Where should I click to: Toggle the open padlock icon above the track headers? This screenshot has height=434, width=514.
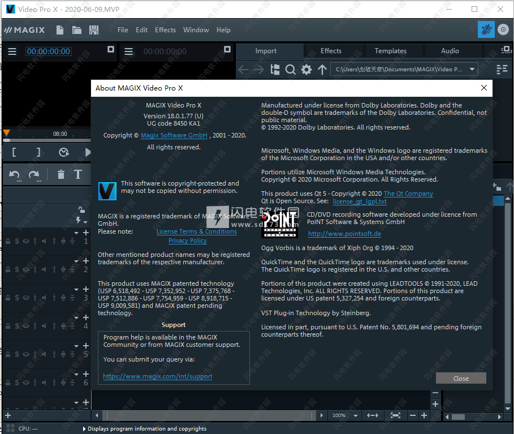click(x=81, y=209)
